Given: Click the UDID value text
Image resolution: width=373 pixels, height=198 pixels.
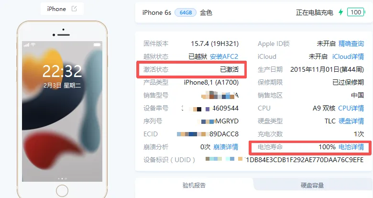Looking at the screenshot, I should point(284,160).
